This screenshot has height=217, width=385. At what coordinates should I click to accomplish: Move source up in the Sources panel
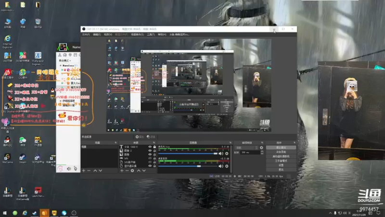click(x=139, y=171)
